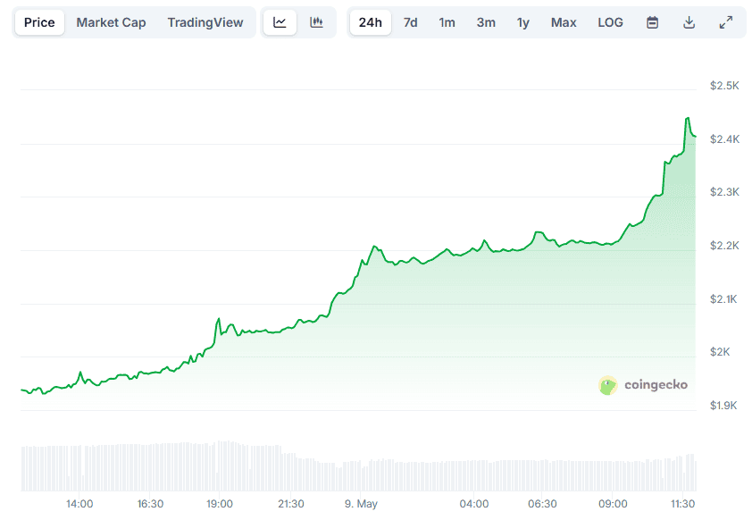Screen dimensions: 752x520
Task: Select the Price tab
Action: click(39, 22)
